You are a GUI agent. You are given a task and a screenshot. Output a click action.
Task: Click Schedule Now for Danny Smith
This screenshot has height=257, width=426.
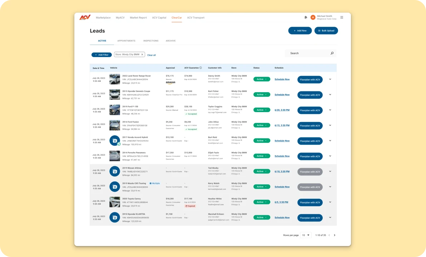click(282, 79)
